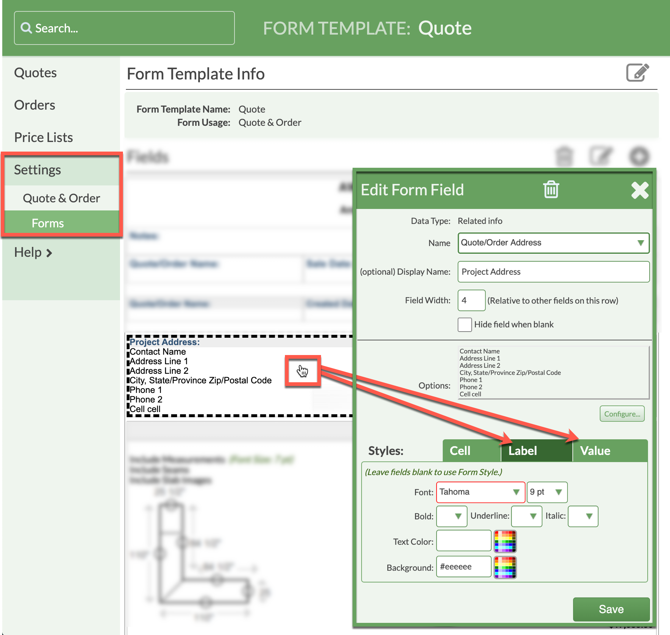Open the Underline style dropdown
The image size is (670, 635).
[526, 516]
